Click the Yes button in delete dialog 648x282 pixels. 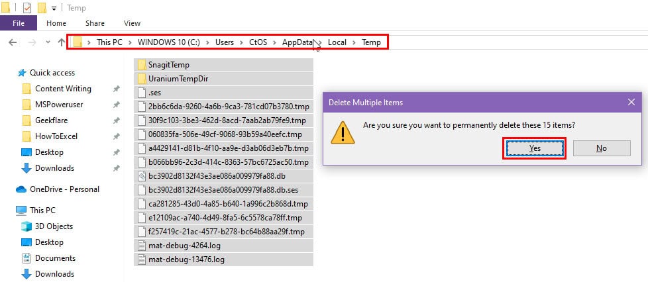(x=535, y=148)
